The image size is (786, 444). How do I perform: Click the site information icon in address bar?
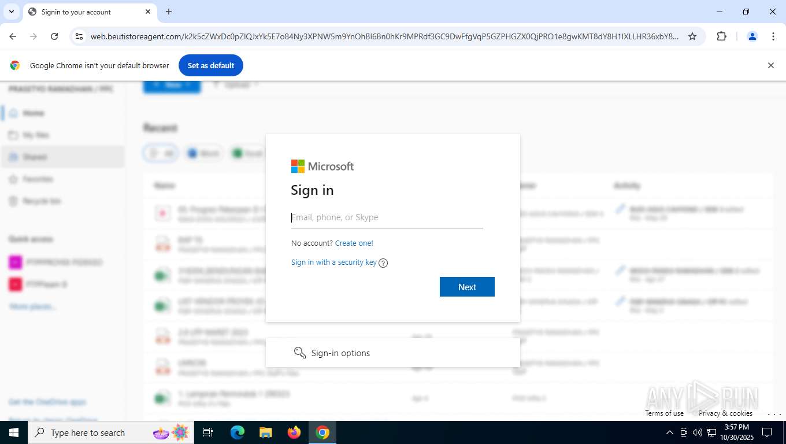pos(79,36)
